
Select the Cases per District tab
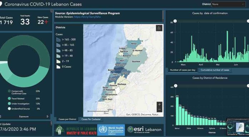point(67,119)
